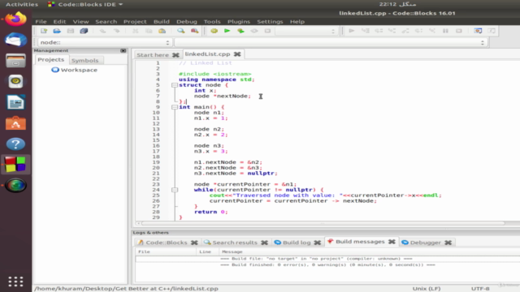
Task: Click the Rebuild toolbar icon
Action: (254, 31)
